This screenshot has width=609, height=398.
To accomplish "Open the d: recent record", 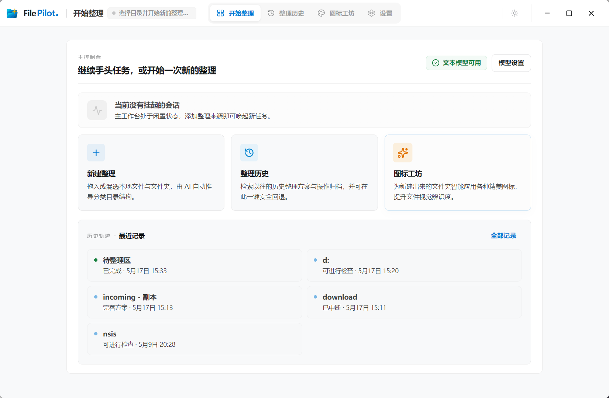I will pos(414,265).
